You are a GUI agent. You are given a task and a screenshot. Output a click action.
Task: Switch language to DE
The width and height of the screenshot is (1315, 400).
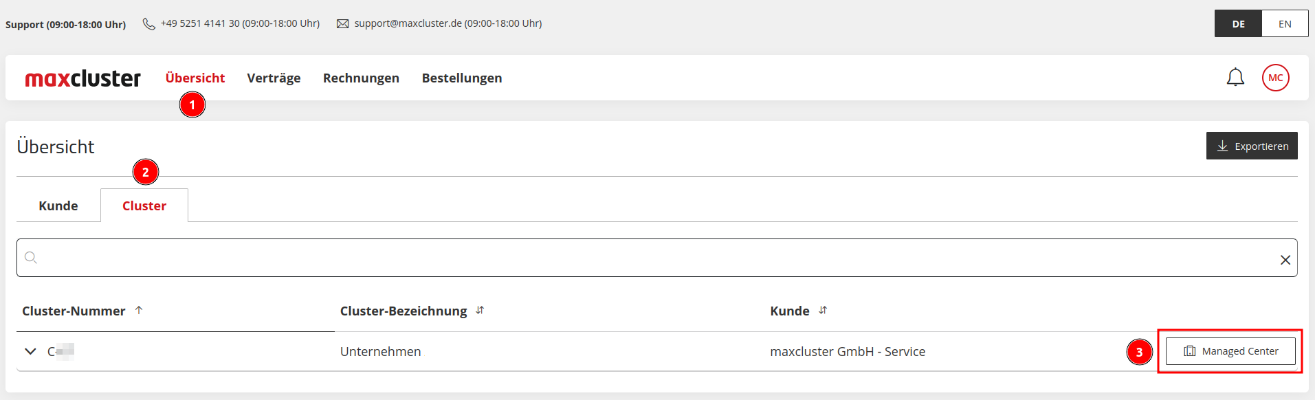point(1238,23)
